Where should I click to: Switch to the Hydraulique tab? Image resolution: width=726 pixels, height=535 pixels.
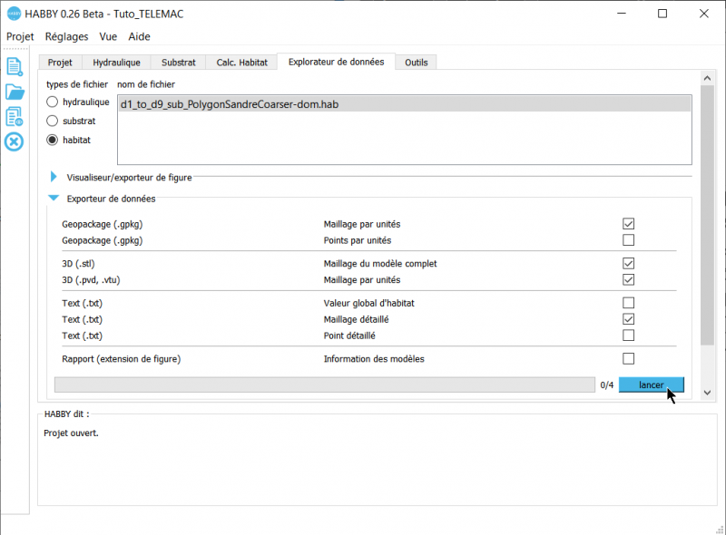pyautogui.click(x=116, y=62)
